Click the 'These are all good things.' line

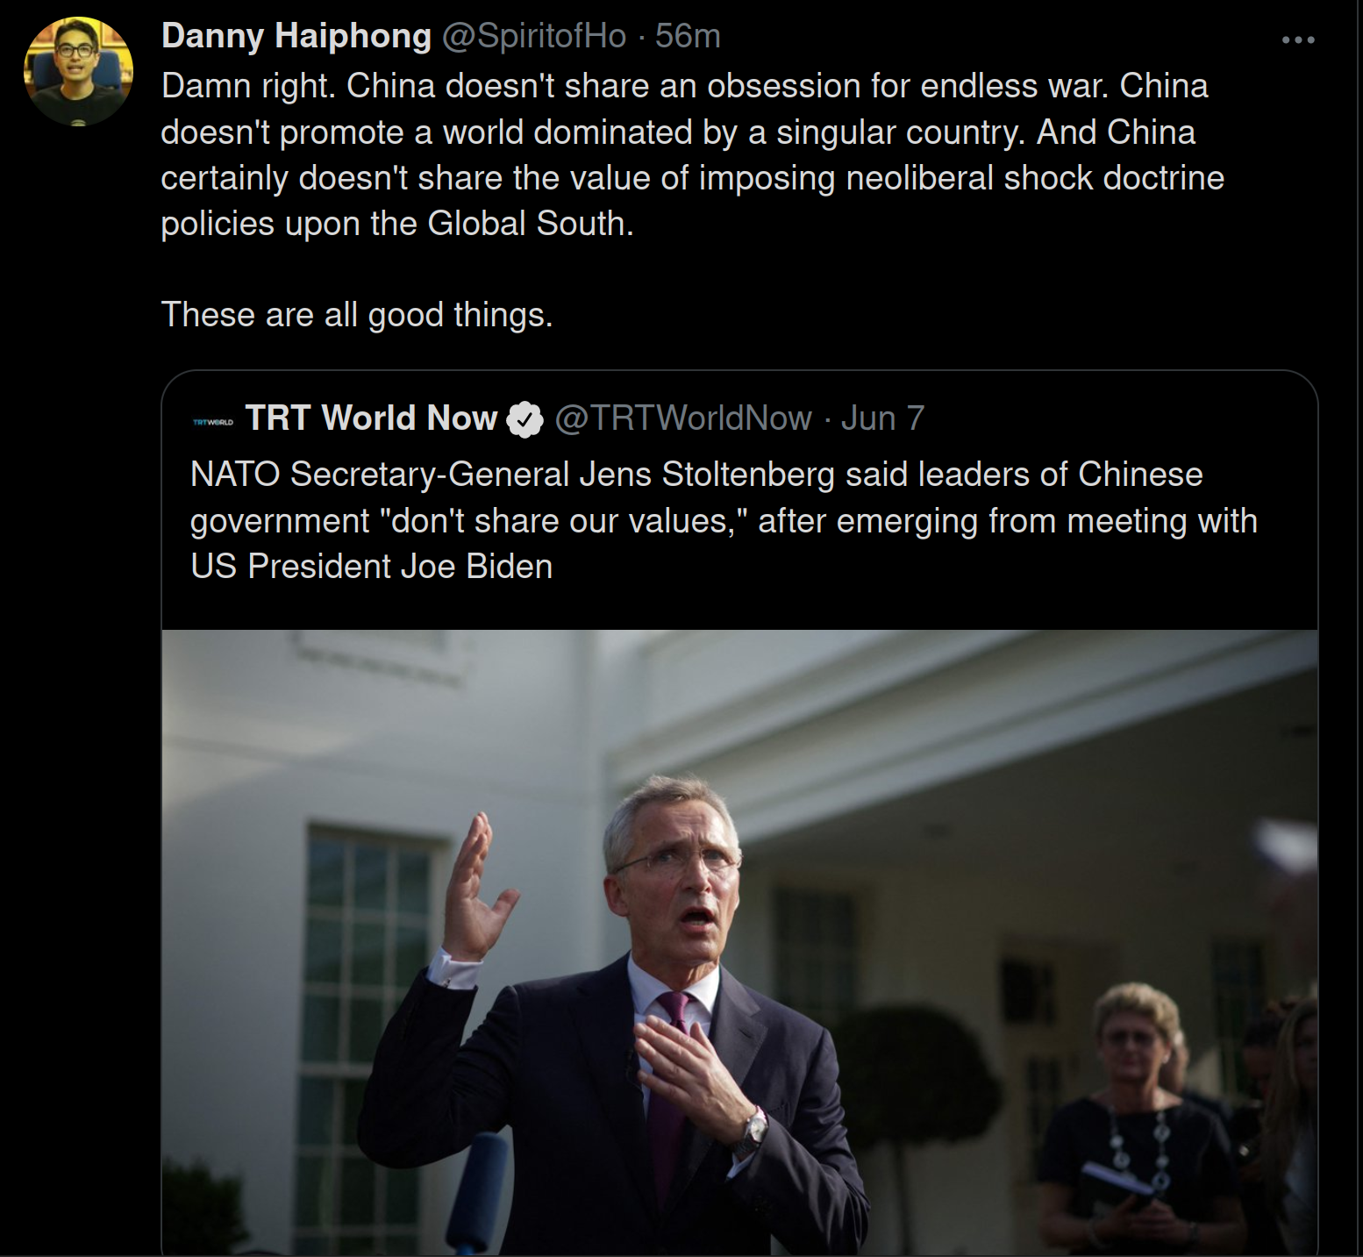(357, 315)
